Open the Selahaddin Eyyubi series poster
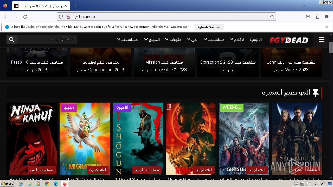 297,139
